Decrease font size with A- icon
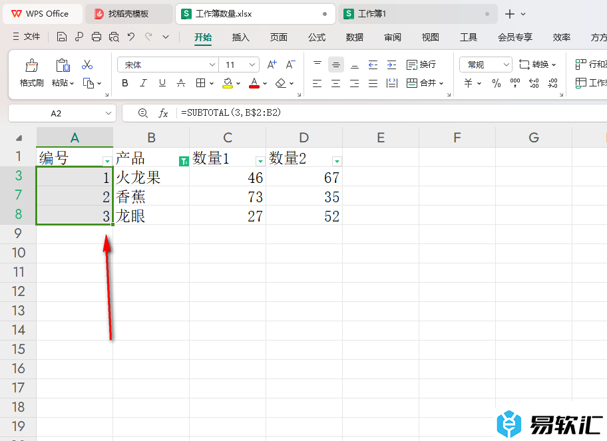The image size is (607, 441). pos(290,65)
